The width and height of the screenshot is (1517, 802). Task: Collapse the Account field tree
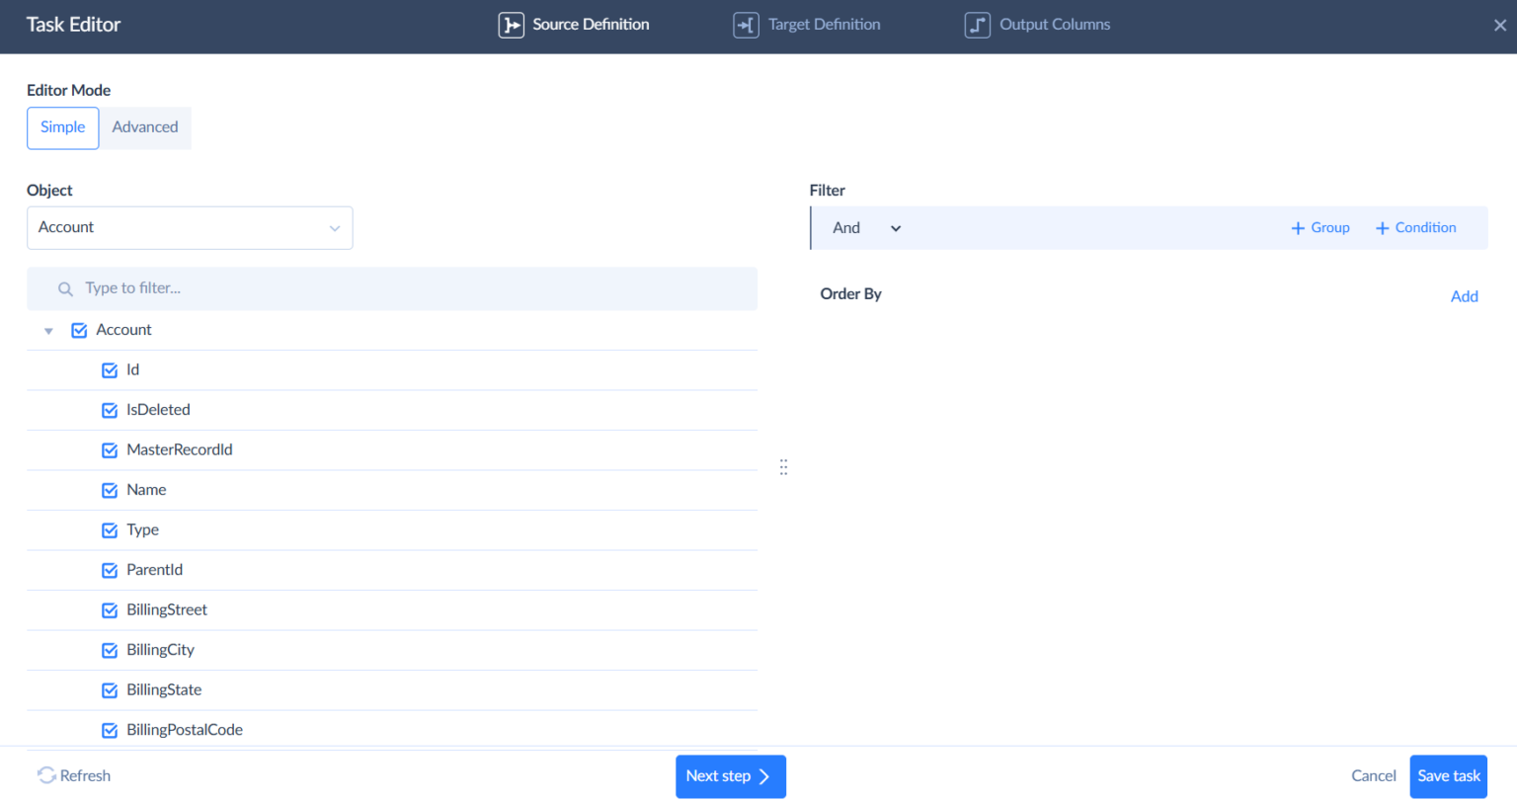(x=48, y=330)
